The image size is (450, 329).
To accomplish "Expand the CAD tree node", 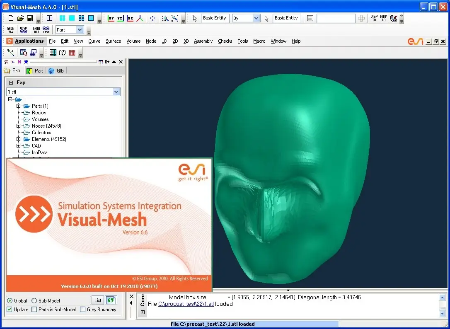I will (18, 145).
